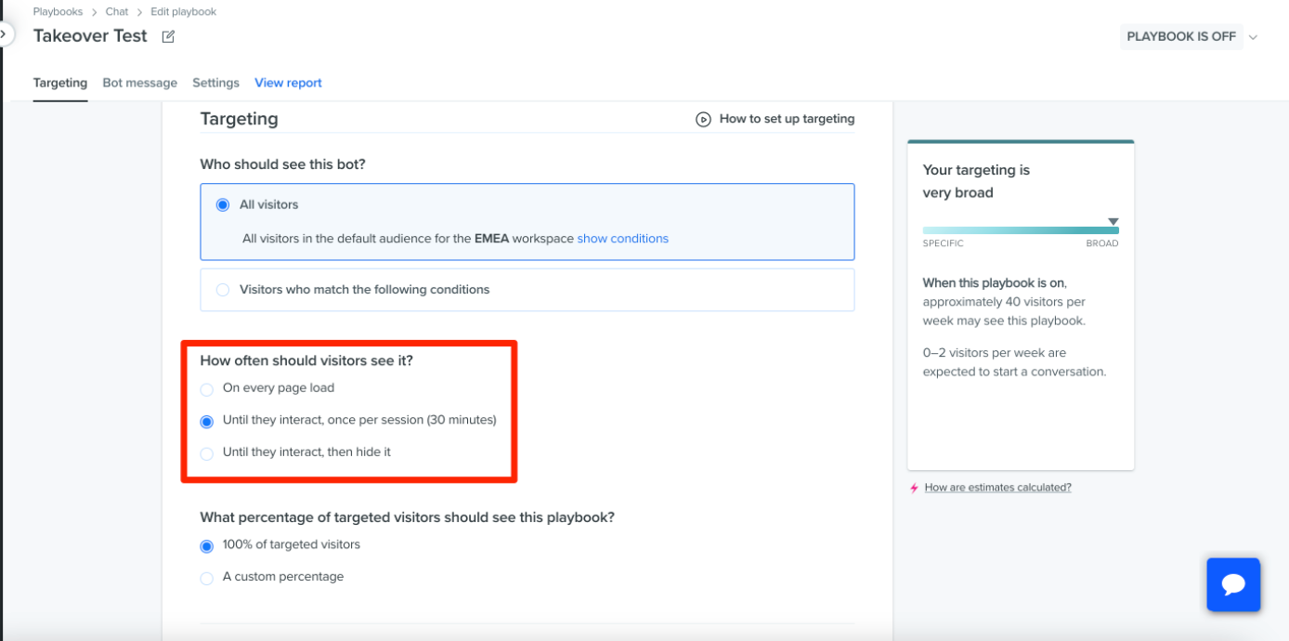The height and width of the screenshot is (641, 1289).
Task: Click the play icon beside How to set up targeting
Action: [703, 119]
